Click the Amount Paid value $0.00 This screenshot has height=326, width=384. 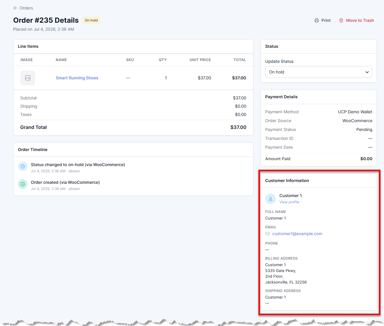[366, 159]
